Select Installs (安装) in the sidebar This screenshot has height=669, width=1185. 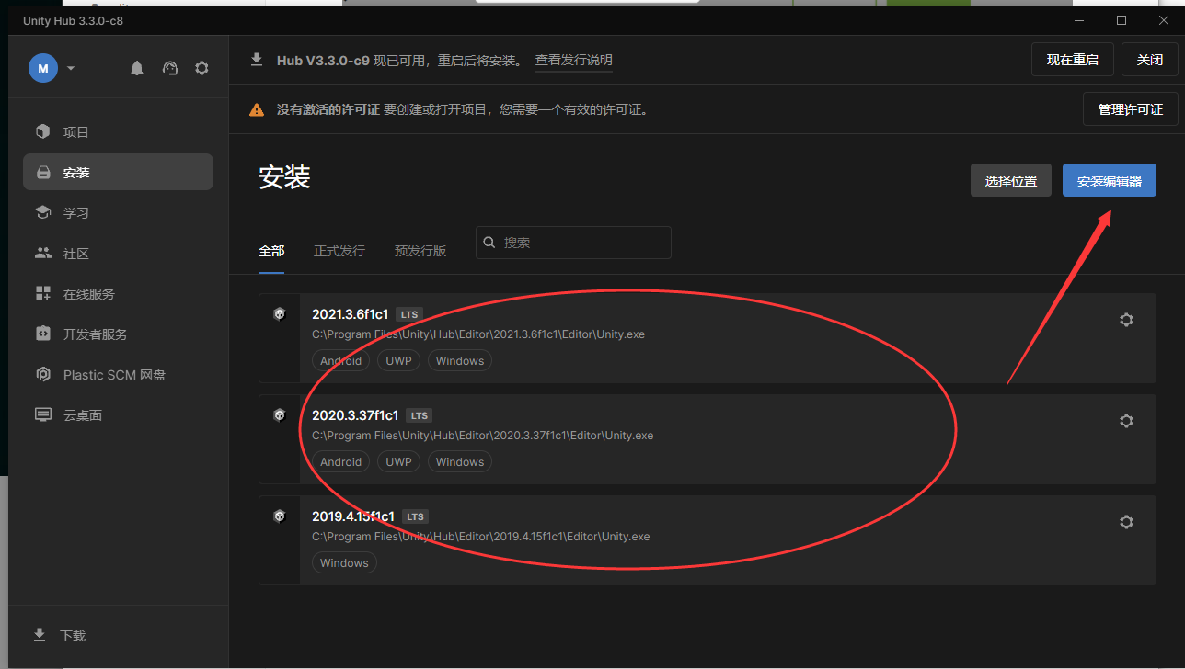(x=118, y=172)
